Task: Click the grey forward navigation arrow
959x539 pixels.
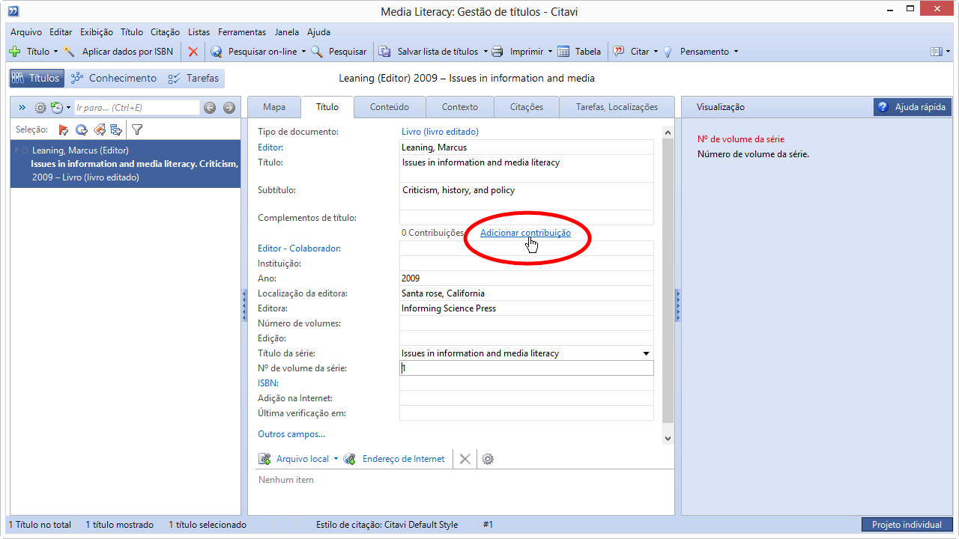Action: coord(229,108)
